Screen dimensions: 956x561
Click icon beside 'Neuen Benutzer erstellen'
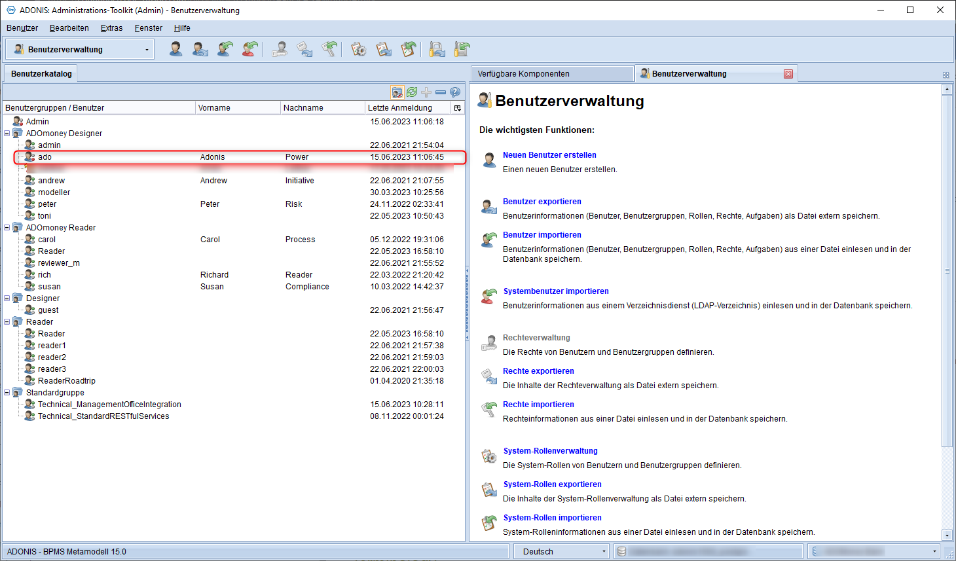point(489,160)
